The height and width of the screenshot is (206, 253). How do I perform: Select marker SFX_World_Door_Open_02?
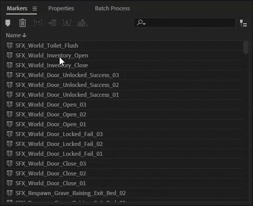click(x=124, y=114)
